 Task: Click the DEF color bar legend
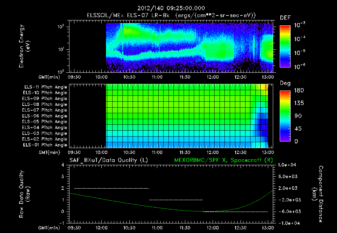[x=285, y=46]
